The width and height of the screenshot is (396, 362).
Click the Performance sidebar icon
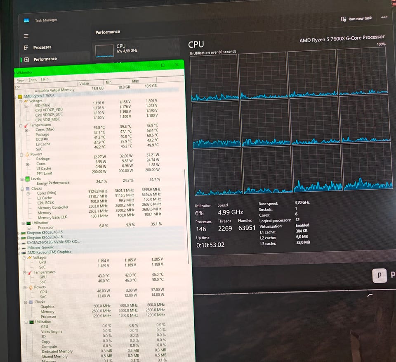coord(26,60)
